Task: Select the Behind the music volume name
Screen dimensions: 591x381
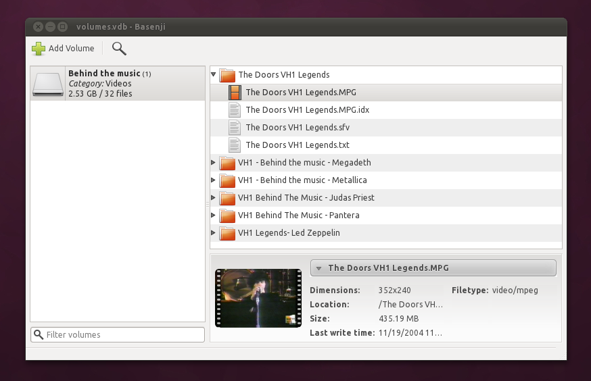Action: (104, 74)
